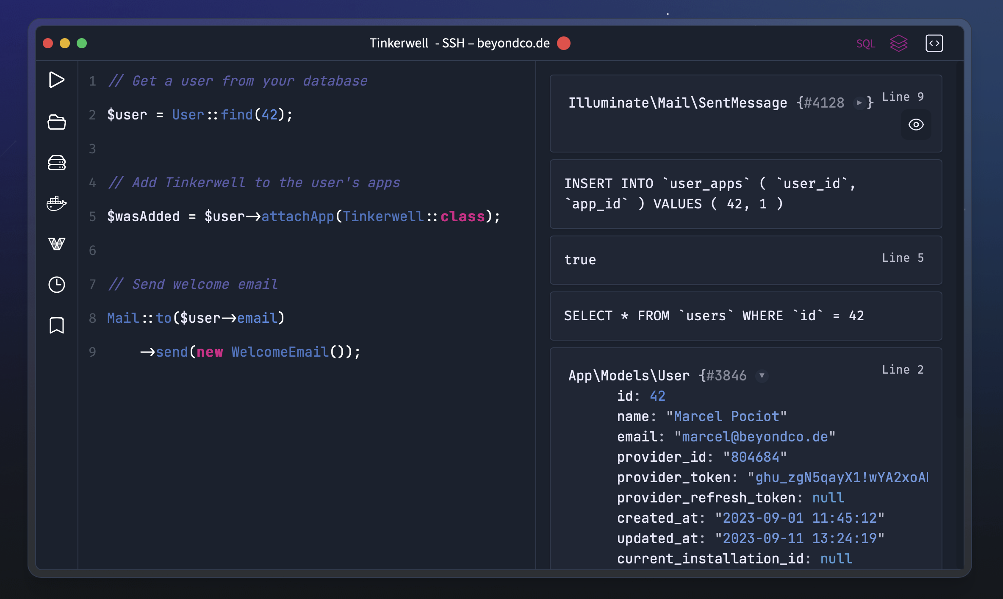Expand the SentMessage object #4128
Viewport: 1003px width, 599px height.
point(859,103)
